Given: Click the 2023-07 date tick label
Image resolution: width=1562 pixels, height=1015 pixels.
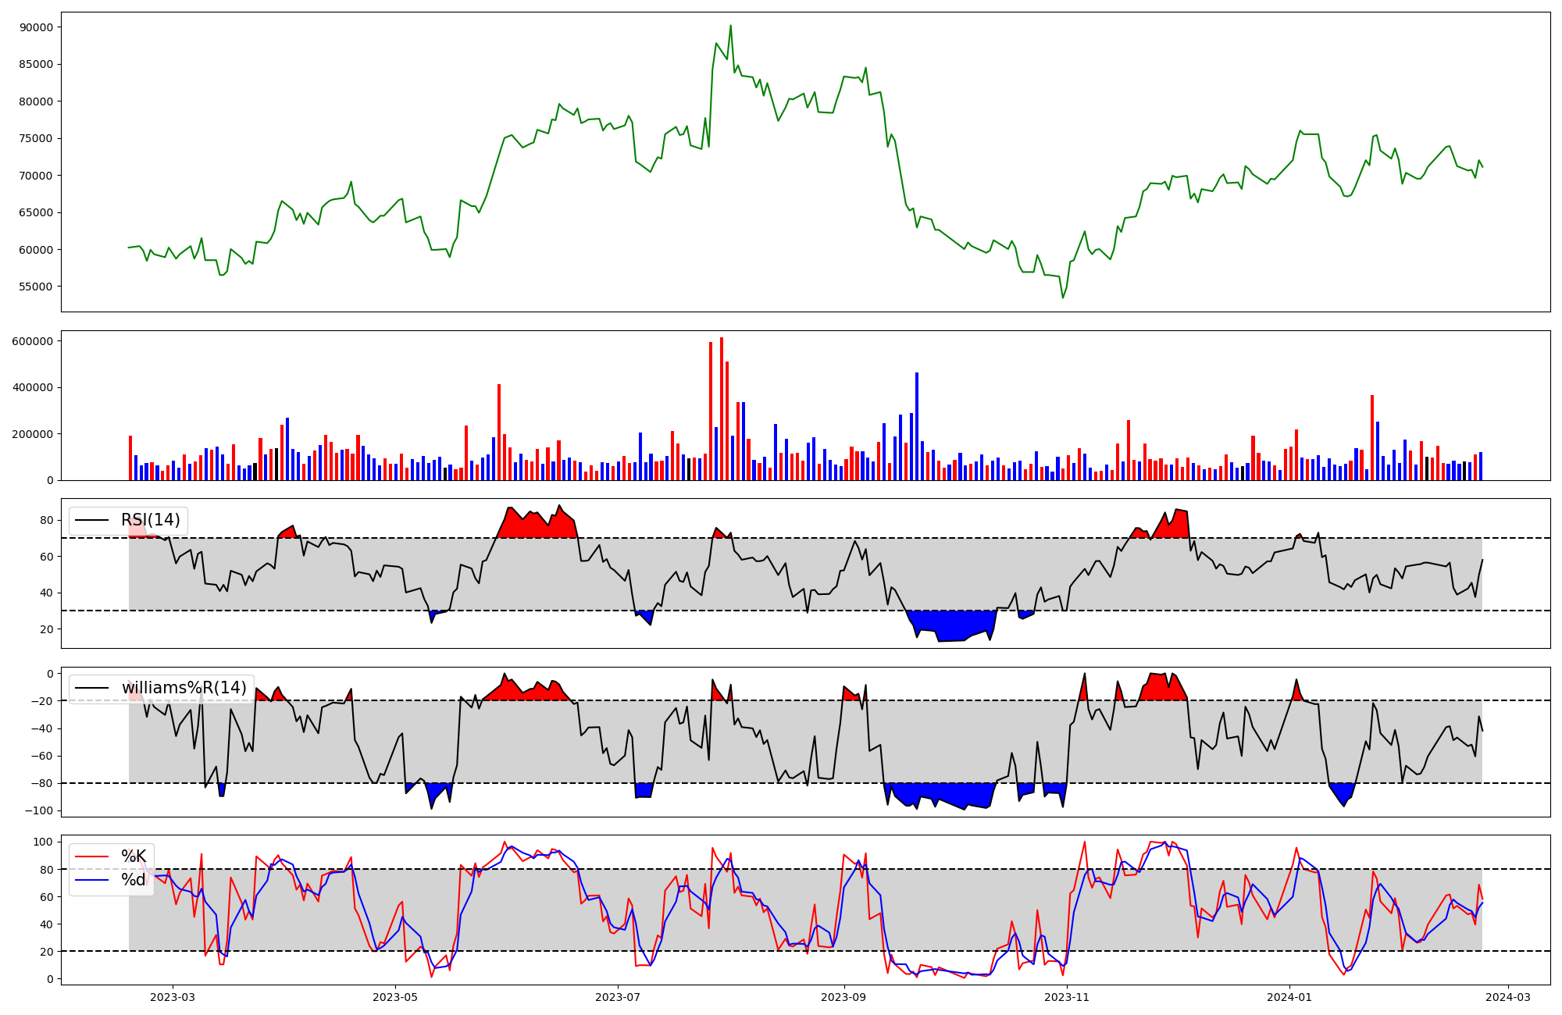Looking at the screenshot, I should point(618,997).
